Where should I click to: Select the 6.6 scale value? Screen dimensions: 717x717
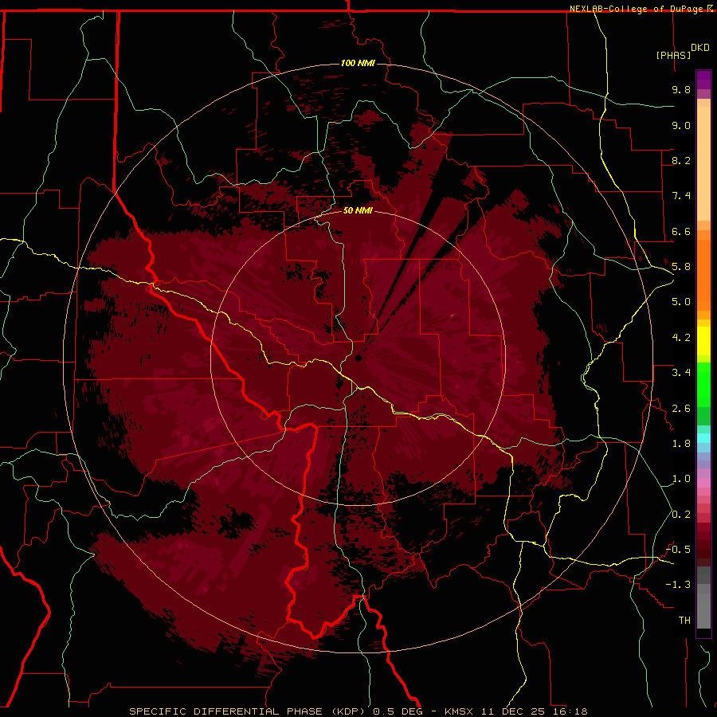click(x=681, y=231)
